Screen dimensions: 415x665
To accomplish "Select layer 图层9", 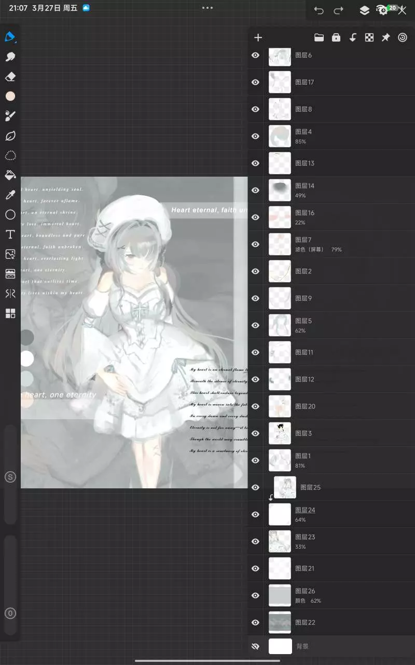I will 331,298.
